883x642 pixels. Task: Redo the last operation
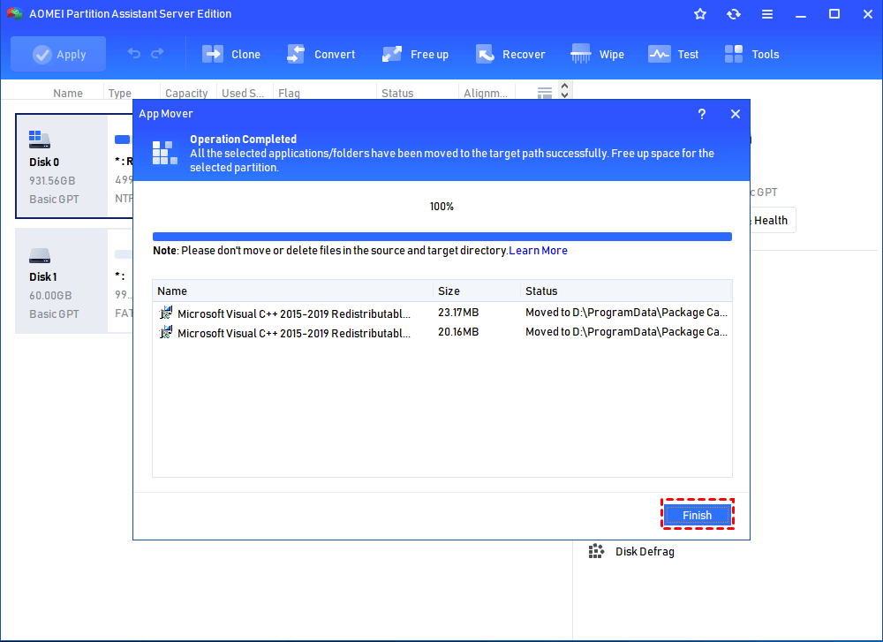pos(157,54)
